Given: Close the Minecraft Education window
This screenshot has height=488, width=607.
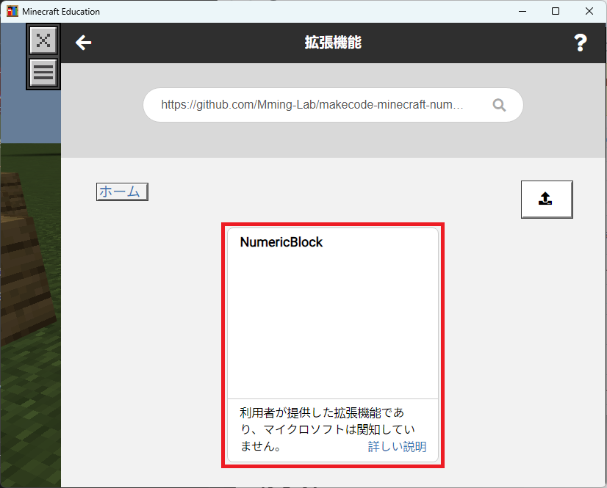Looking at the screenshot, I should pos(589,11).
